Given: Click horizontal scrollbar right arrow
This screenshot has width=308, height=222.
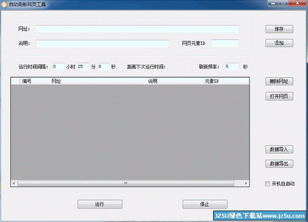Looking at the screenshot, I should (x=246, y=183).
